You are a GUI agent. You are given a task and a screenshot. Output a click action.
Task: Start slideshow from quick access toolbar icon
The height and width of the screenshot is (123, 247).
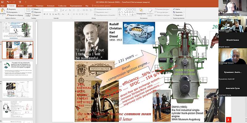coord(20,2)
